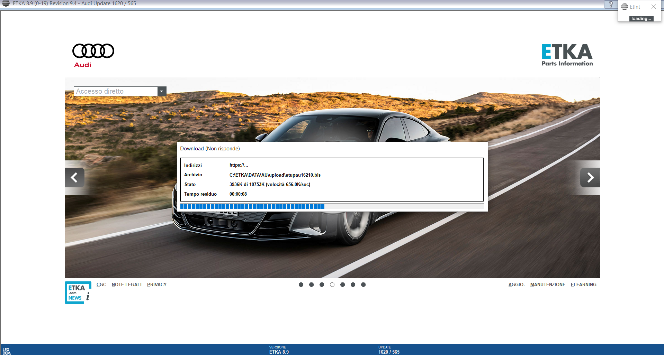Click the loading... label in EtInt popup
The width and height of the screenshot is (664, 355).
pyautogui.click(x=641, y=19)
